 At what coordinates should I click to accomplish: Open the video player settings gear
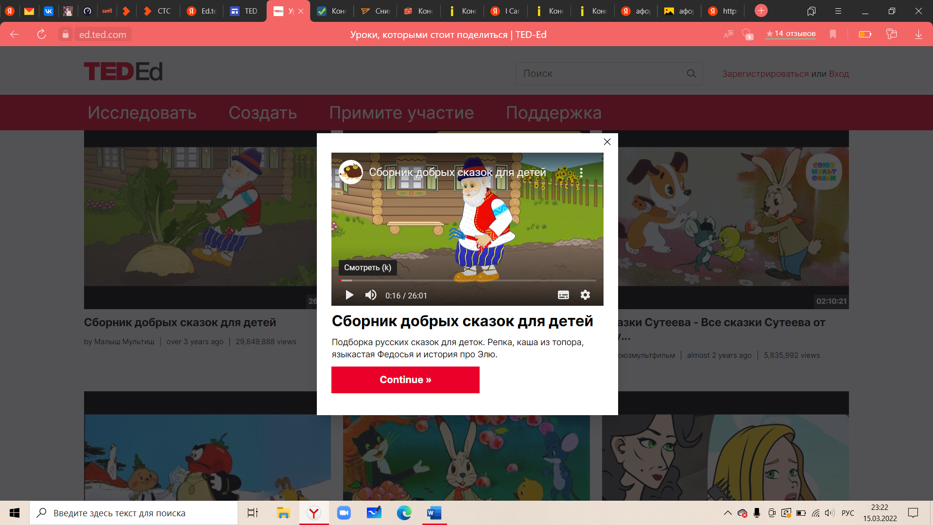[x=585, y=295]
